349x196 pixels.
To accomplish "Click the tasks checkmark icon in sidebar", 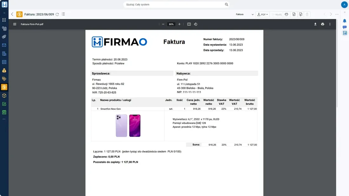I will tap(4, 103).
